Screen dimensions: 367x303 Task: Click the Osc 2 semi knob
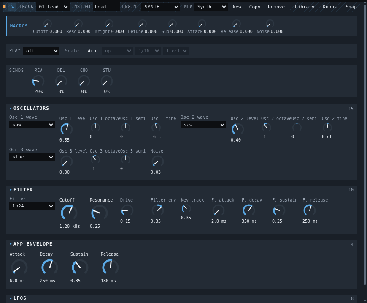297,127
